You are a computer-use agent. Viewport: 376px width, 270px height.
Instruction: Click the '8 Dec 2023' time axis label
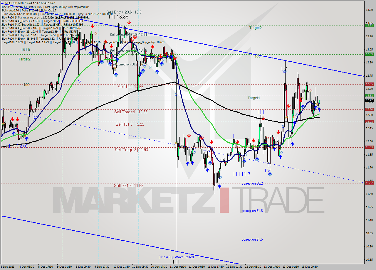pos(7,267)
